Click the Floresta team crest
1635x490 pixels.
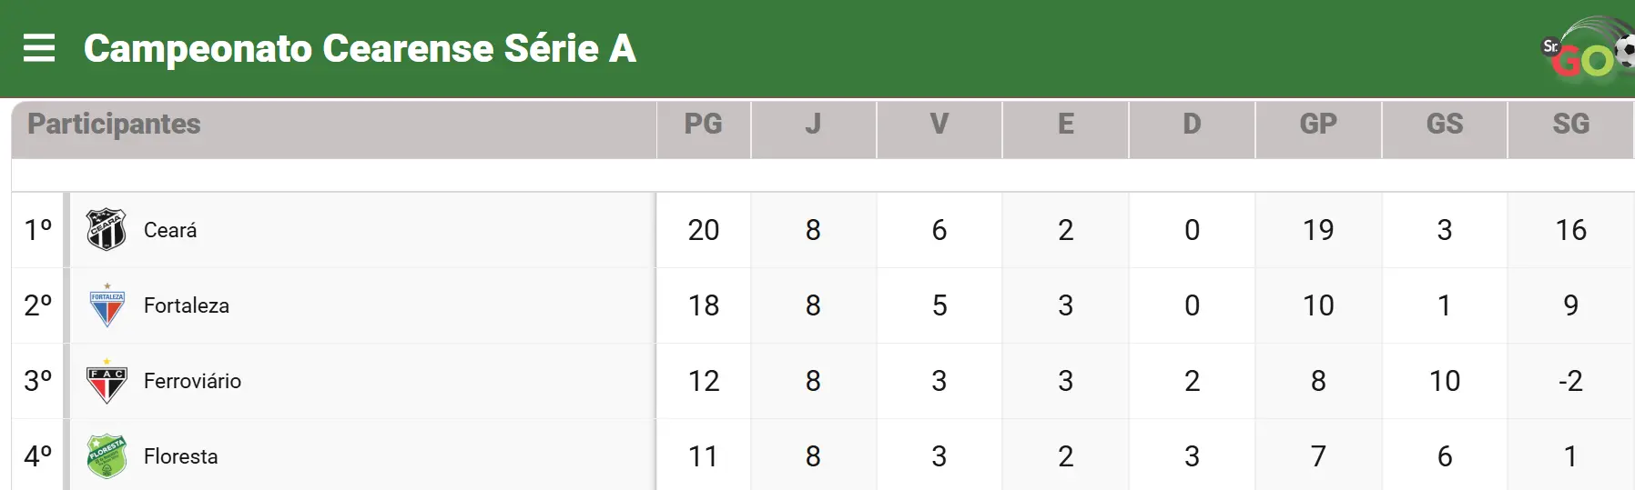pyautogui.click(x=107, y=455)
